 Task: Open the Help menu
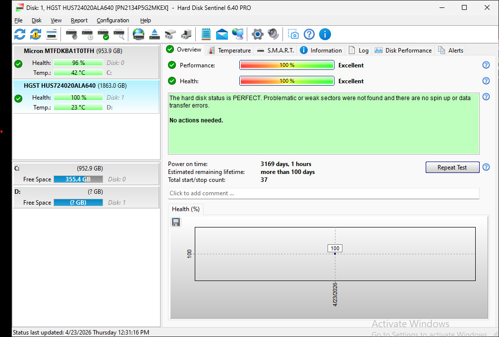pyautogui.click(x=145, y=20)
